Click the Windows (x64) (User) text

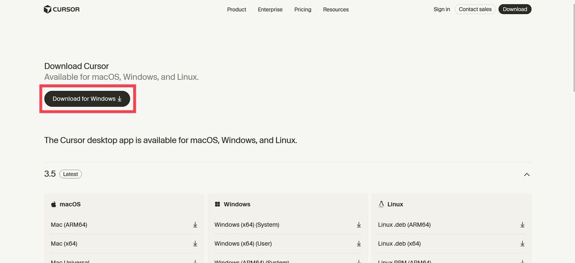tap(243, 244)
